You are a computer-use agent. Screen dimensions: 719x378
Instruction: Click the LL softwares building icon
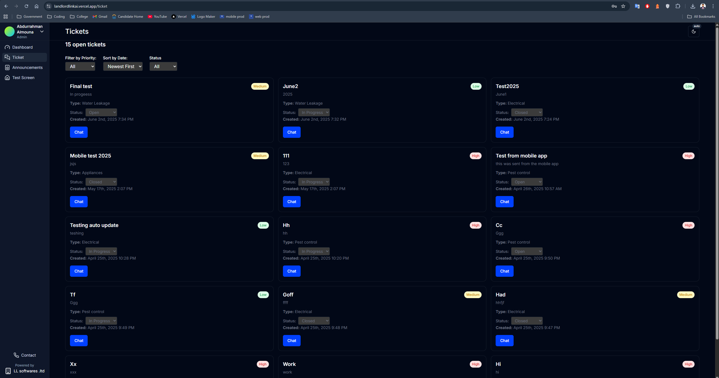pyautogui.click(x=8, y=371)
